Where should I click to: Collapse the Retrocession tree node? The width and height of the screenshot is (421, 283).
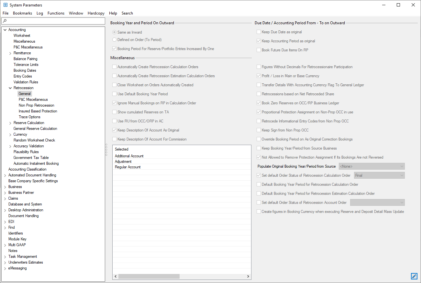coord(10,88)
